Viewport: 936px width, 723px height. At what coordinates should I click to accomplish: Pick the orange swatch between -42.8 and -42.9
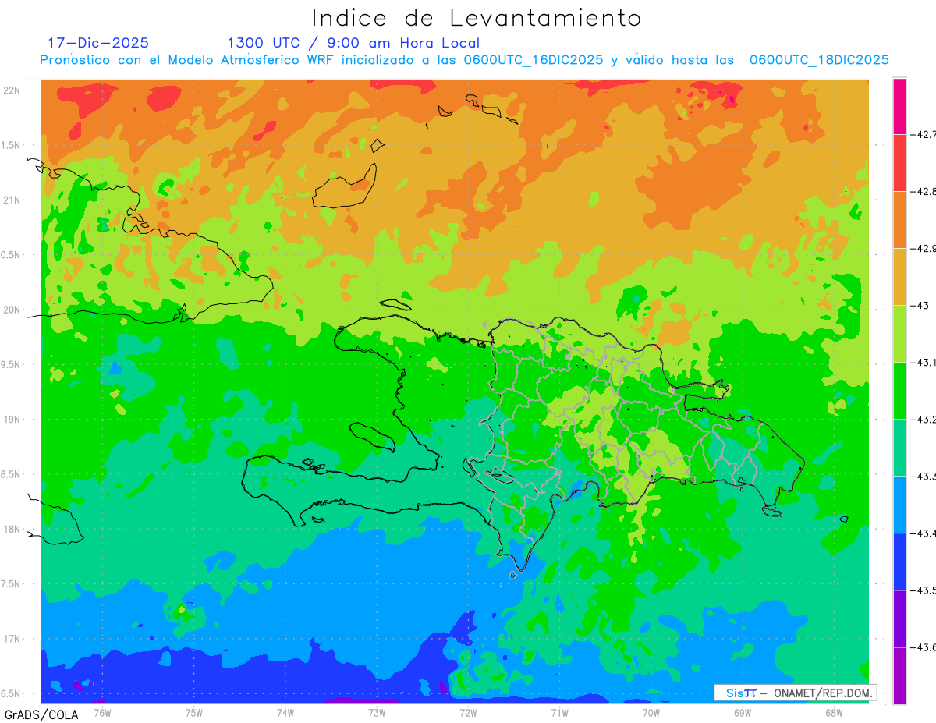tap(899, 219)
